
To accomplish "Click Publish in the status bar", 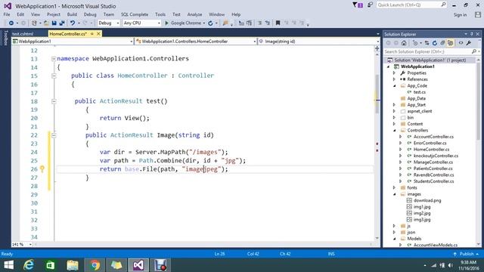I will click(467, 254).
